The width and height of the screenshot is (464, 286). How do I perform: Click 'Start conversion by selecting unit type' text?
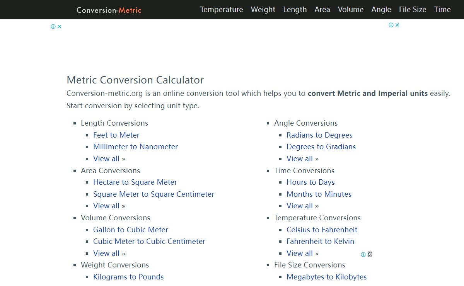pos(133,106)
